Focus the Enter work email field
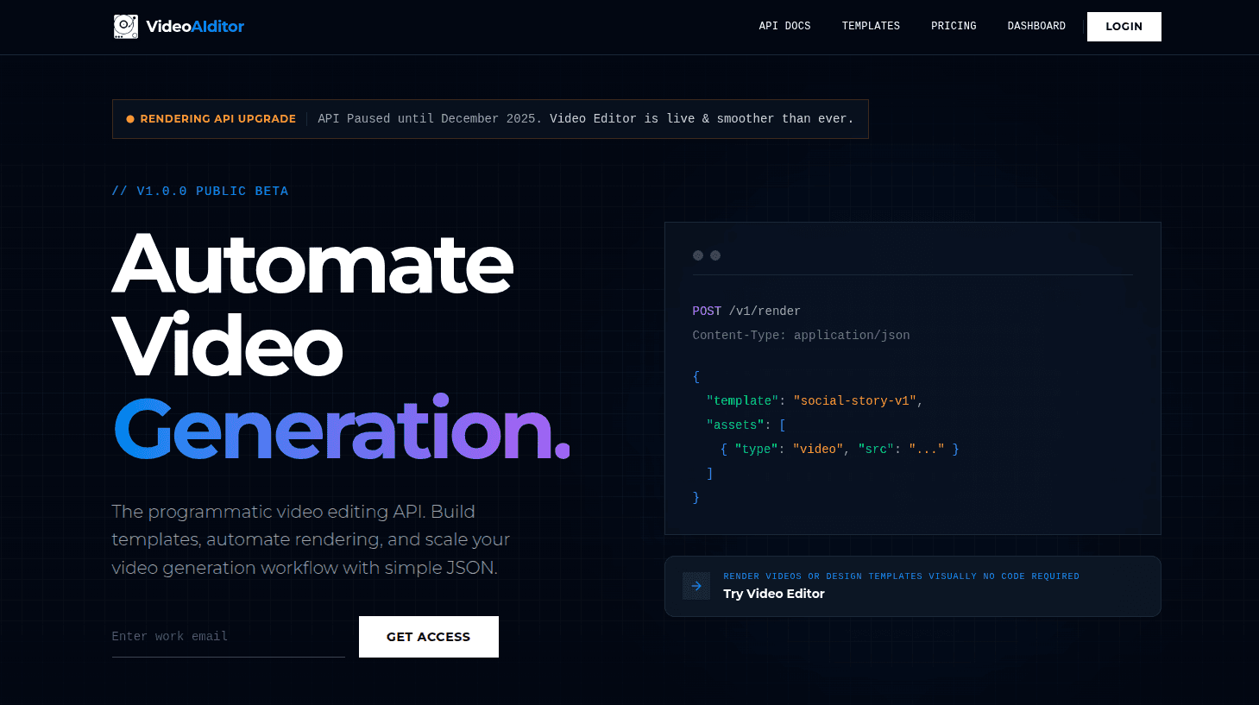Image resolution: width=1259 pixels, height=705 pixels. (x=228, y=637)
